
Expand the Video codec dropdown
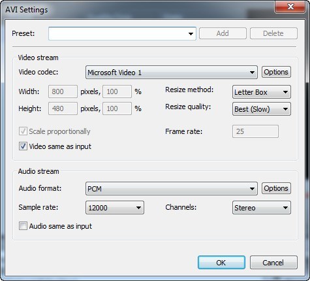point(172,73)
